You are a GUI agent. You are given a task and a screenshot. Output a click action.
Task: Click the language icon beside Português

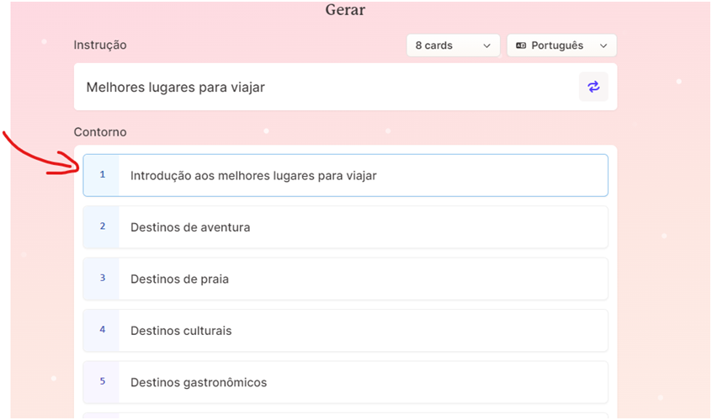[521, 45]
